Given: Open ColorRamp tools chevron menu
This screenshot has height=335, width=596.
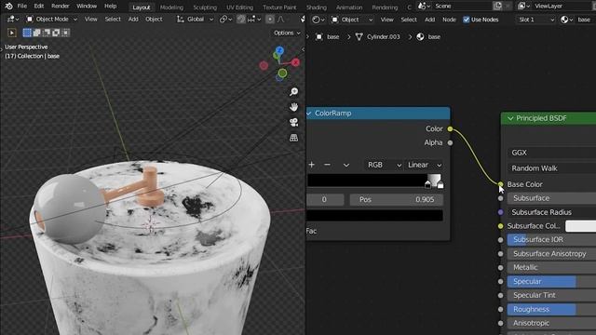Looking at the screenshot, I should point(345,165).
